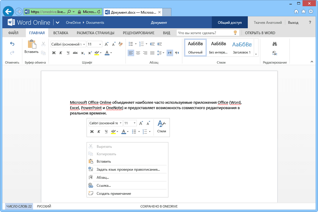Click the Redo arrow in the ribbon
Image resolution: width=318 pixels, height=212 pixels.
click(12, 53)
